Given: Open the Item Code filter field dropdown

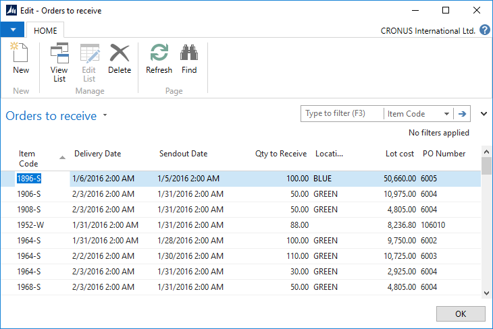Looking at the screenshot, I should point(447,114).
